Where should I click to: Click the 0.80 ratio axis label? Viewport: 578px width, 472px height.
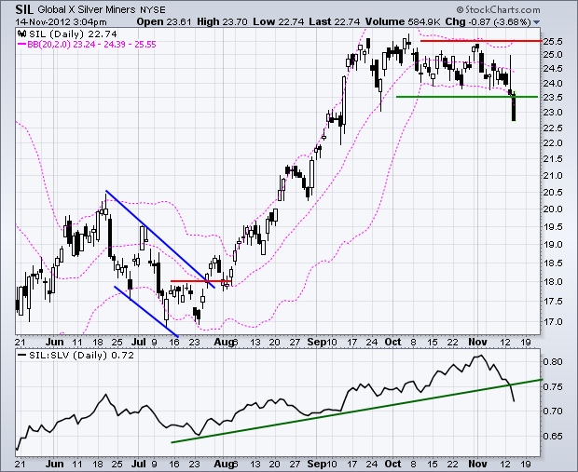[553, 361]
